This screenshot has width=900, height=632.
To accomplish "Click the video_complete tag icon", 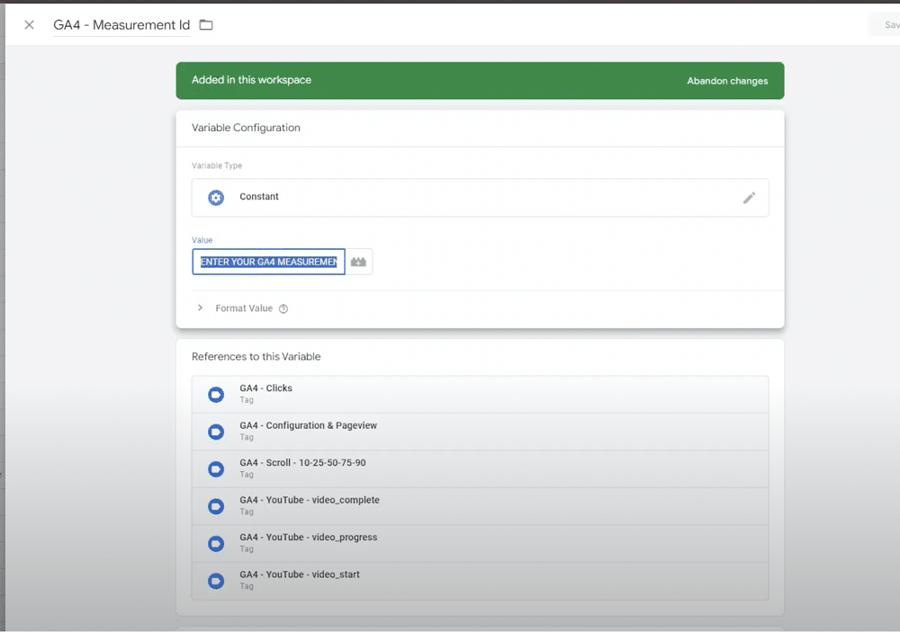I will click(216, 506).
